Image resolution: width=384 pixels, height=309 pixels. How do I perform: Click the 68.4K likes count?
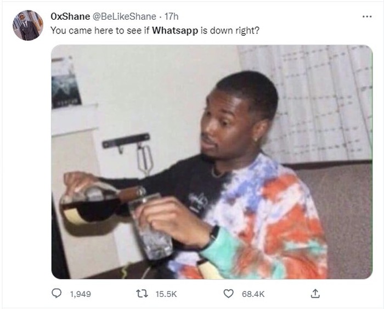[x=253, y=294]
